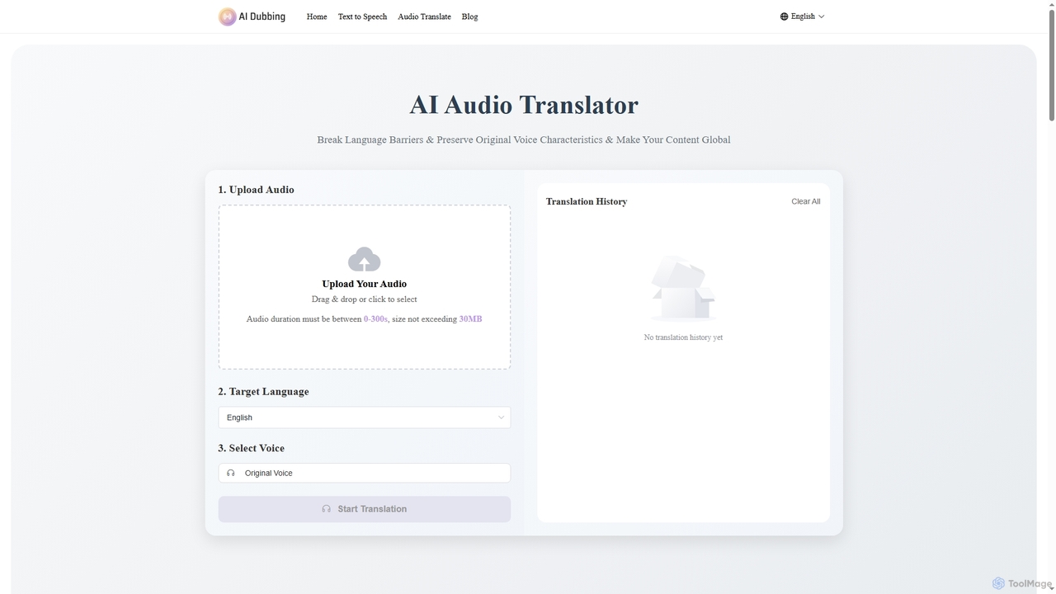Click the globe language icon

(x=784, y=16)
